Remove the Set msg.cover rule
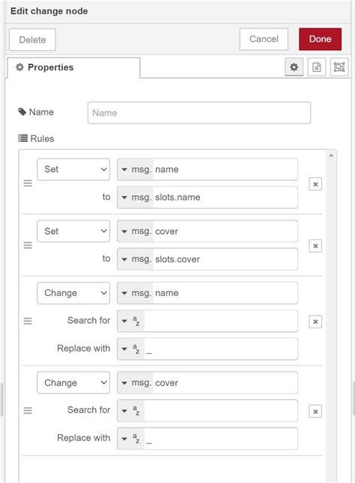This screenshot has width=355, height=483. [315, 246]
